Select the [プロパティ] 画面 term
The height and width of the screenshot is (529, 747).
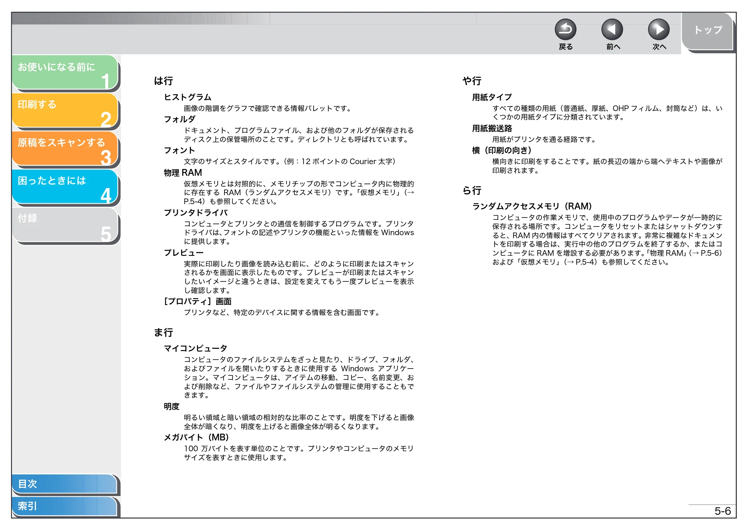click(198, 301)
